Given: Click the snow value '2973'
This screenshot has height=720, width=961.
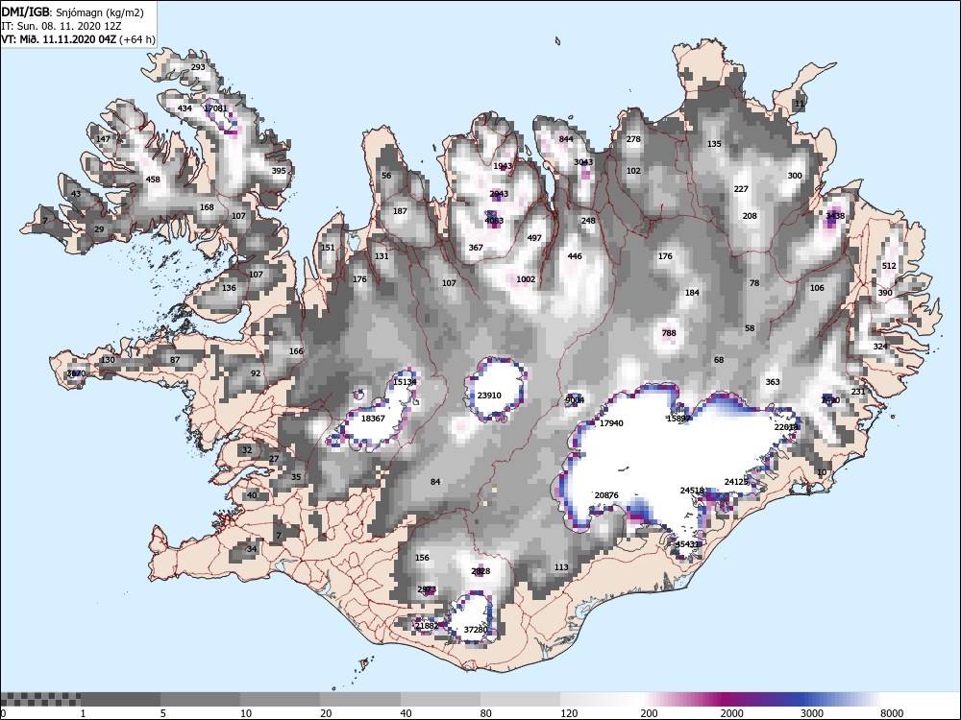Looking at the screenshot, I should coord(427,589).
